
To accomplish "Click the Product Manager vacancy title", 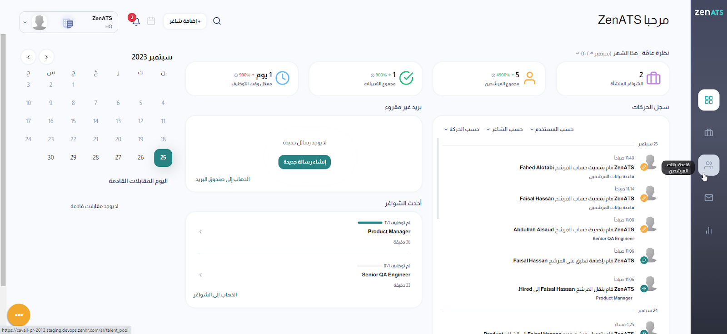I will [x=389, y=232].
